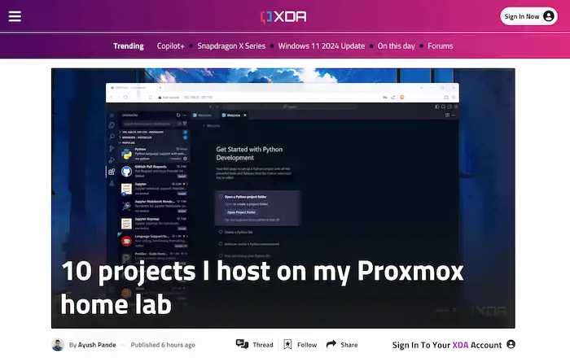This screenshot has height=362, width=570.
Task: Click the Trending label
Action: pyautogui.click(x=129, y=46)
